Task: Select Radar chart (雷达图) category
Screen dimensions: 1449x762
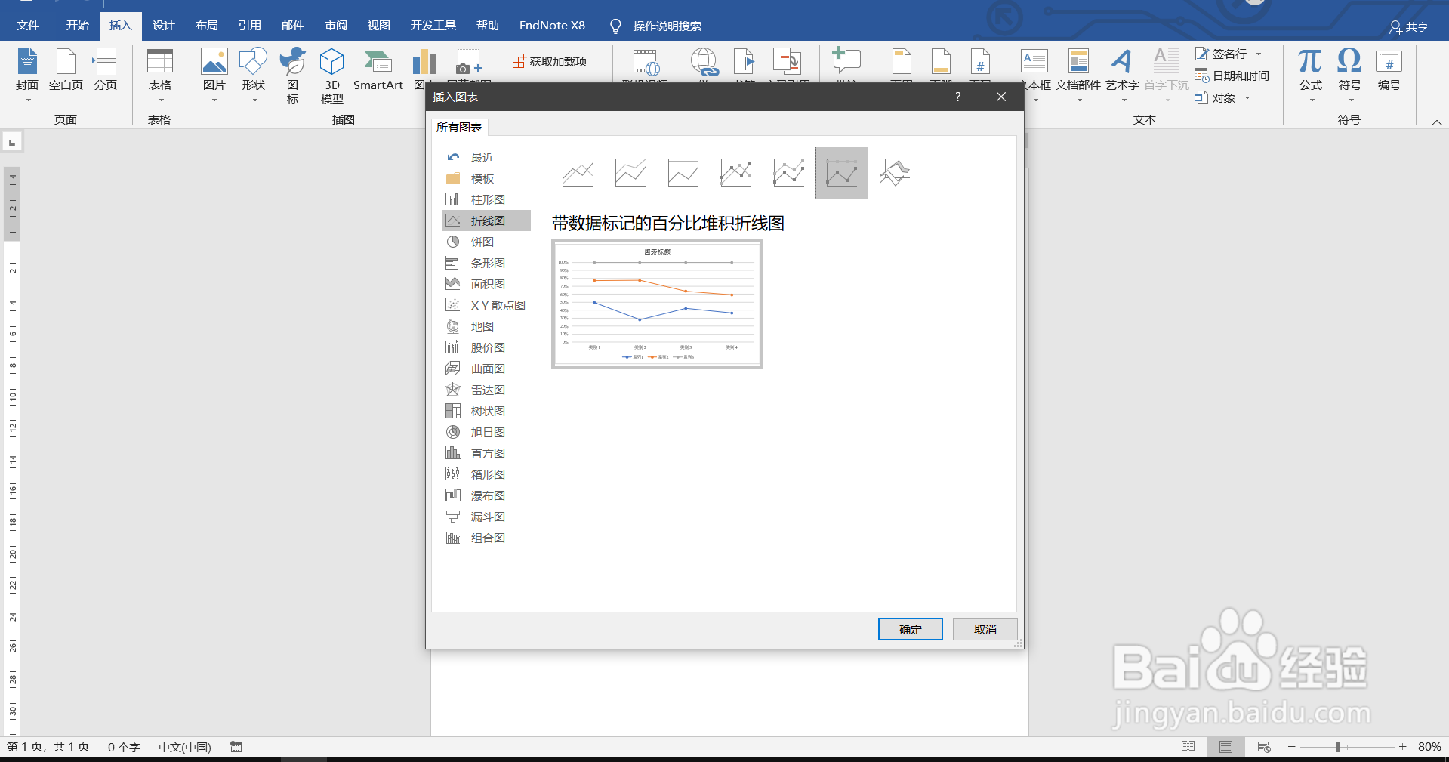Action: tap(486, 390)
